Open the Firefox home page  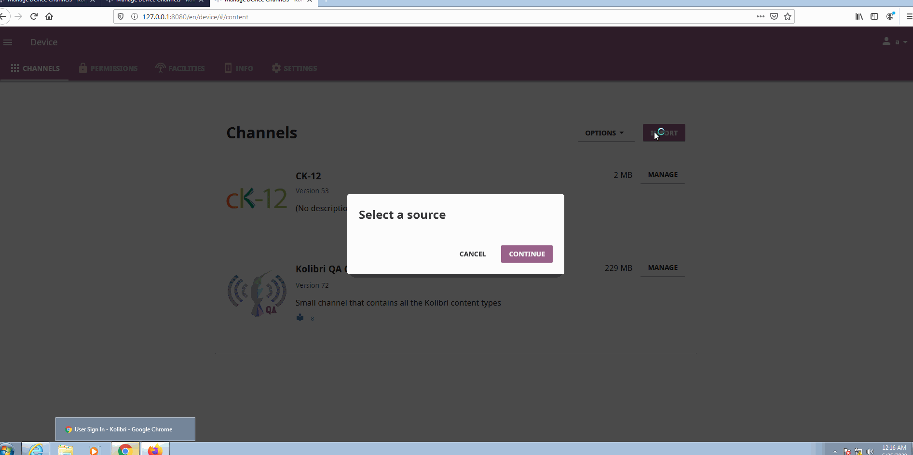click(x=49, y=16)
